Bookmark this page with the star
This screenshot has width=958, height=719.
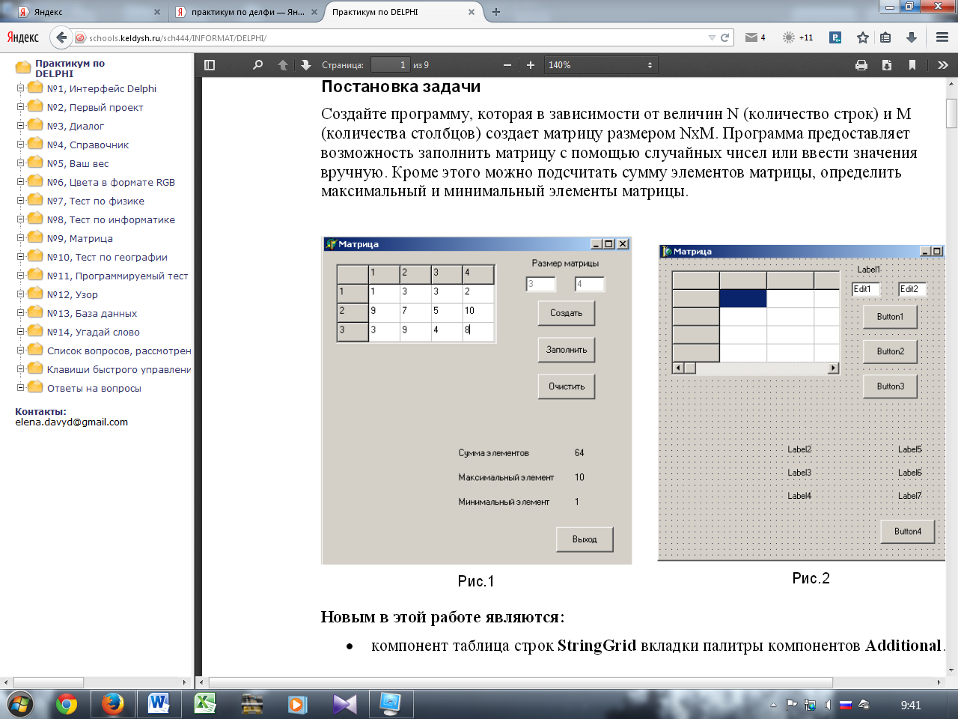coord(863,37)
